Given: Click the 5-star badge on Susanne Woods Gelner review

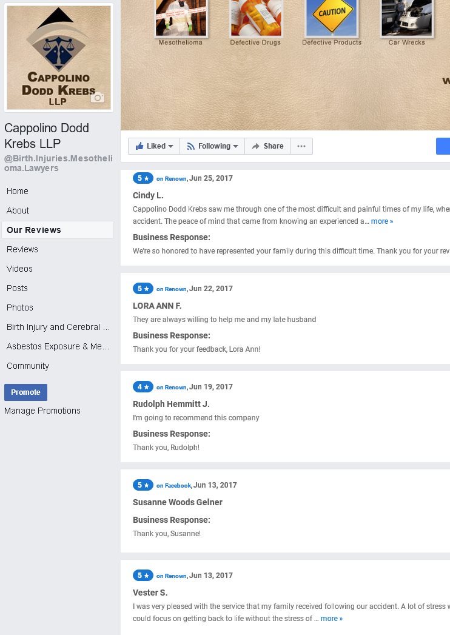Looking at the screenshot, I should click(143, 485).
